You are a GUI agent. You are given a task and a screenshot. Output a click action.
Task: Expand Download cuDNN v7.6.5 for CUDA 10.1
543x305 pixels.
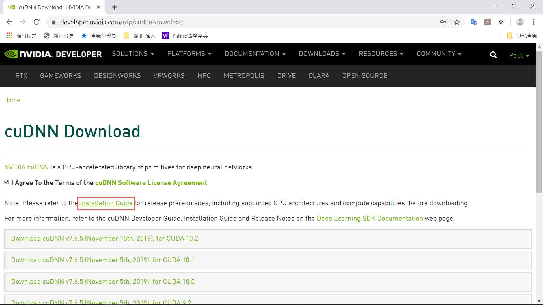(268, 260)
